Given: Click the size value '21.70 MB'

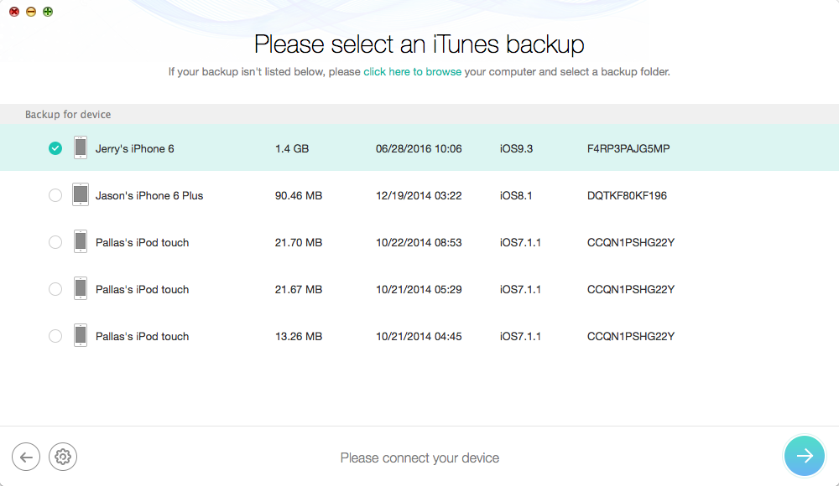Looking at the screenshot, I should pos(299,243).
